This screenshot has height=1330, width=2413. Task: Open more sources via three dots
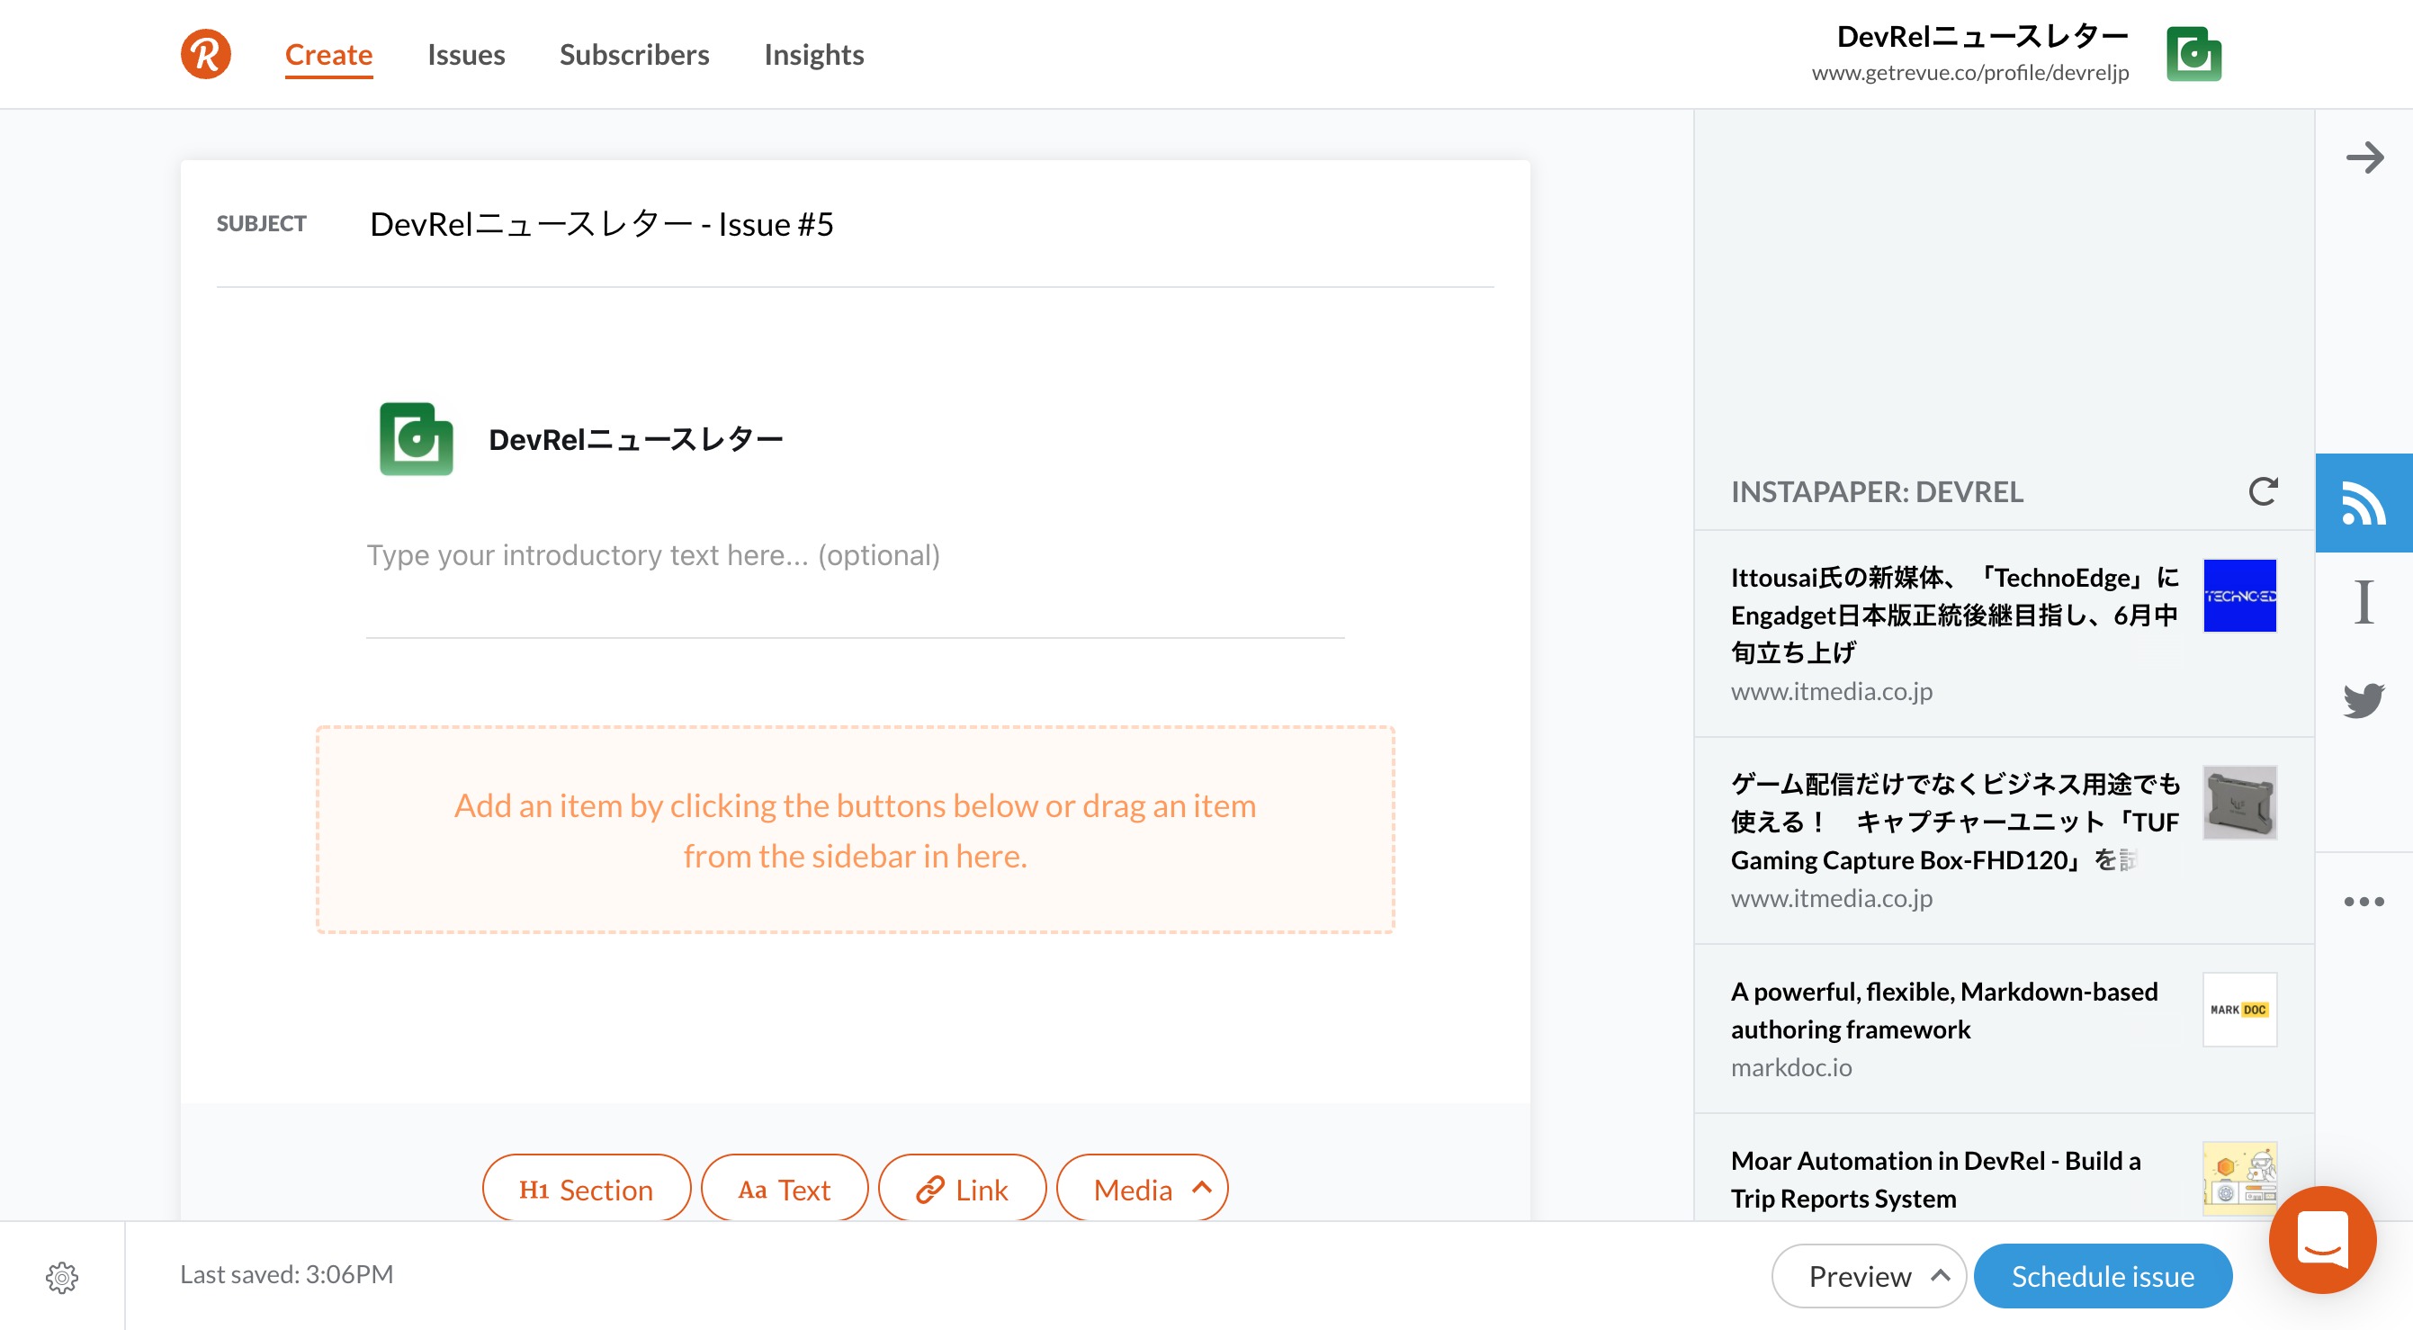tap(2364, 901)
